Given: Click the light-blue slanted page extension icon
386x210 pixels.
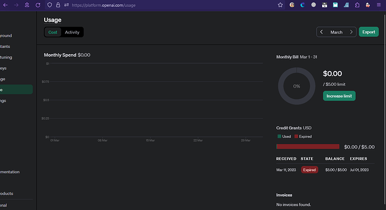Looking at the screenshot, I should [346, 5].
